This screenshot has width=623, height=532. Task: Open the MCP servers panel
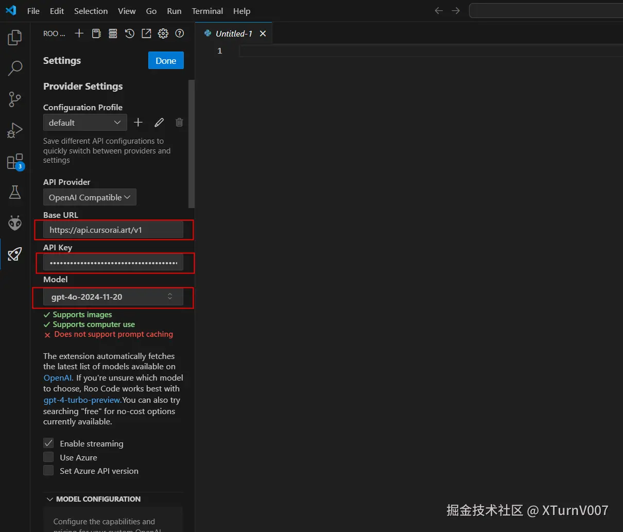pos(113,33)
